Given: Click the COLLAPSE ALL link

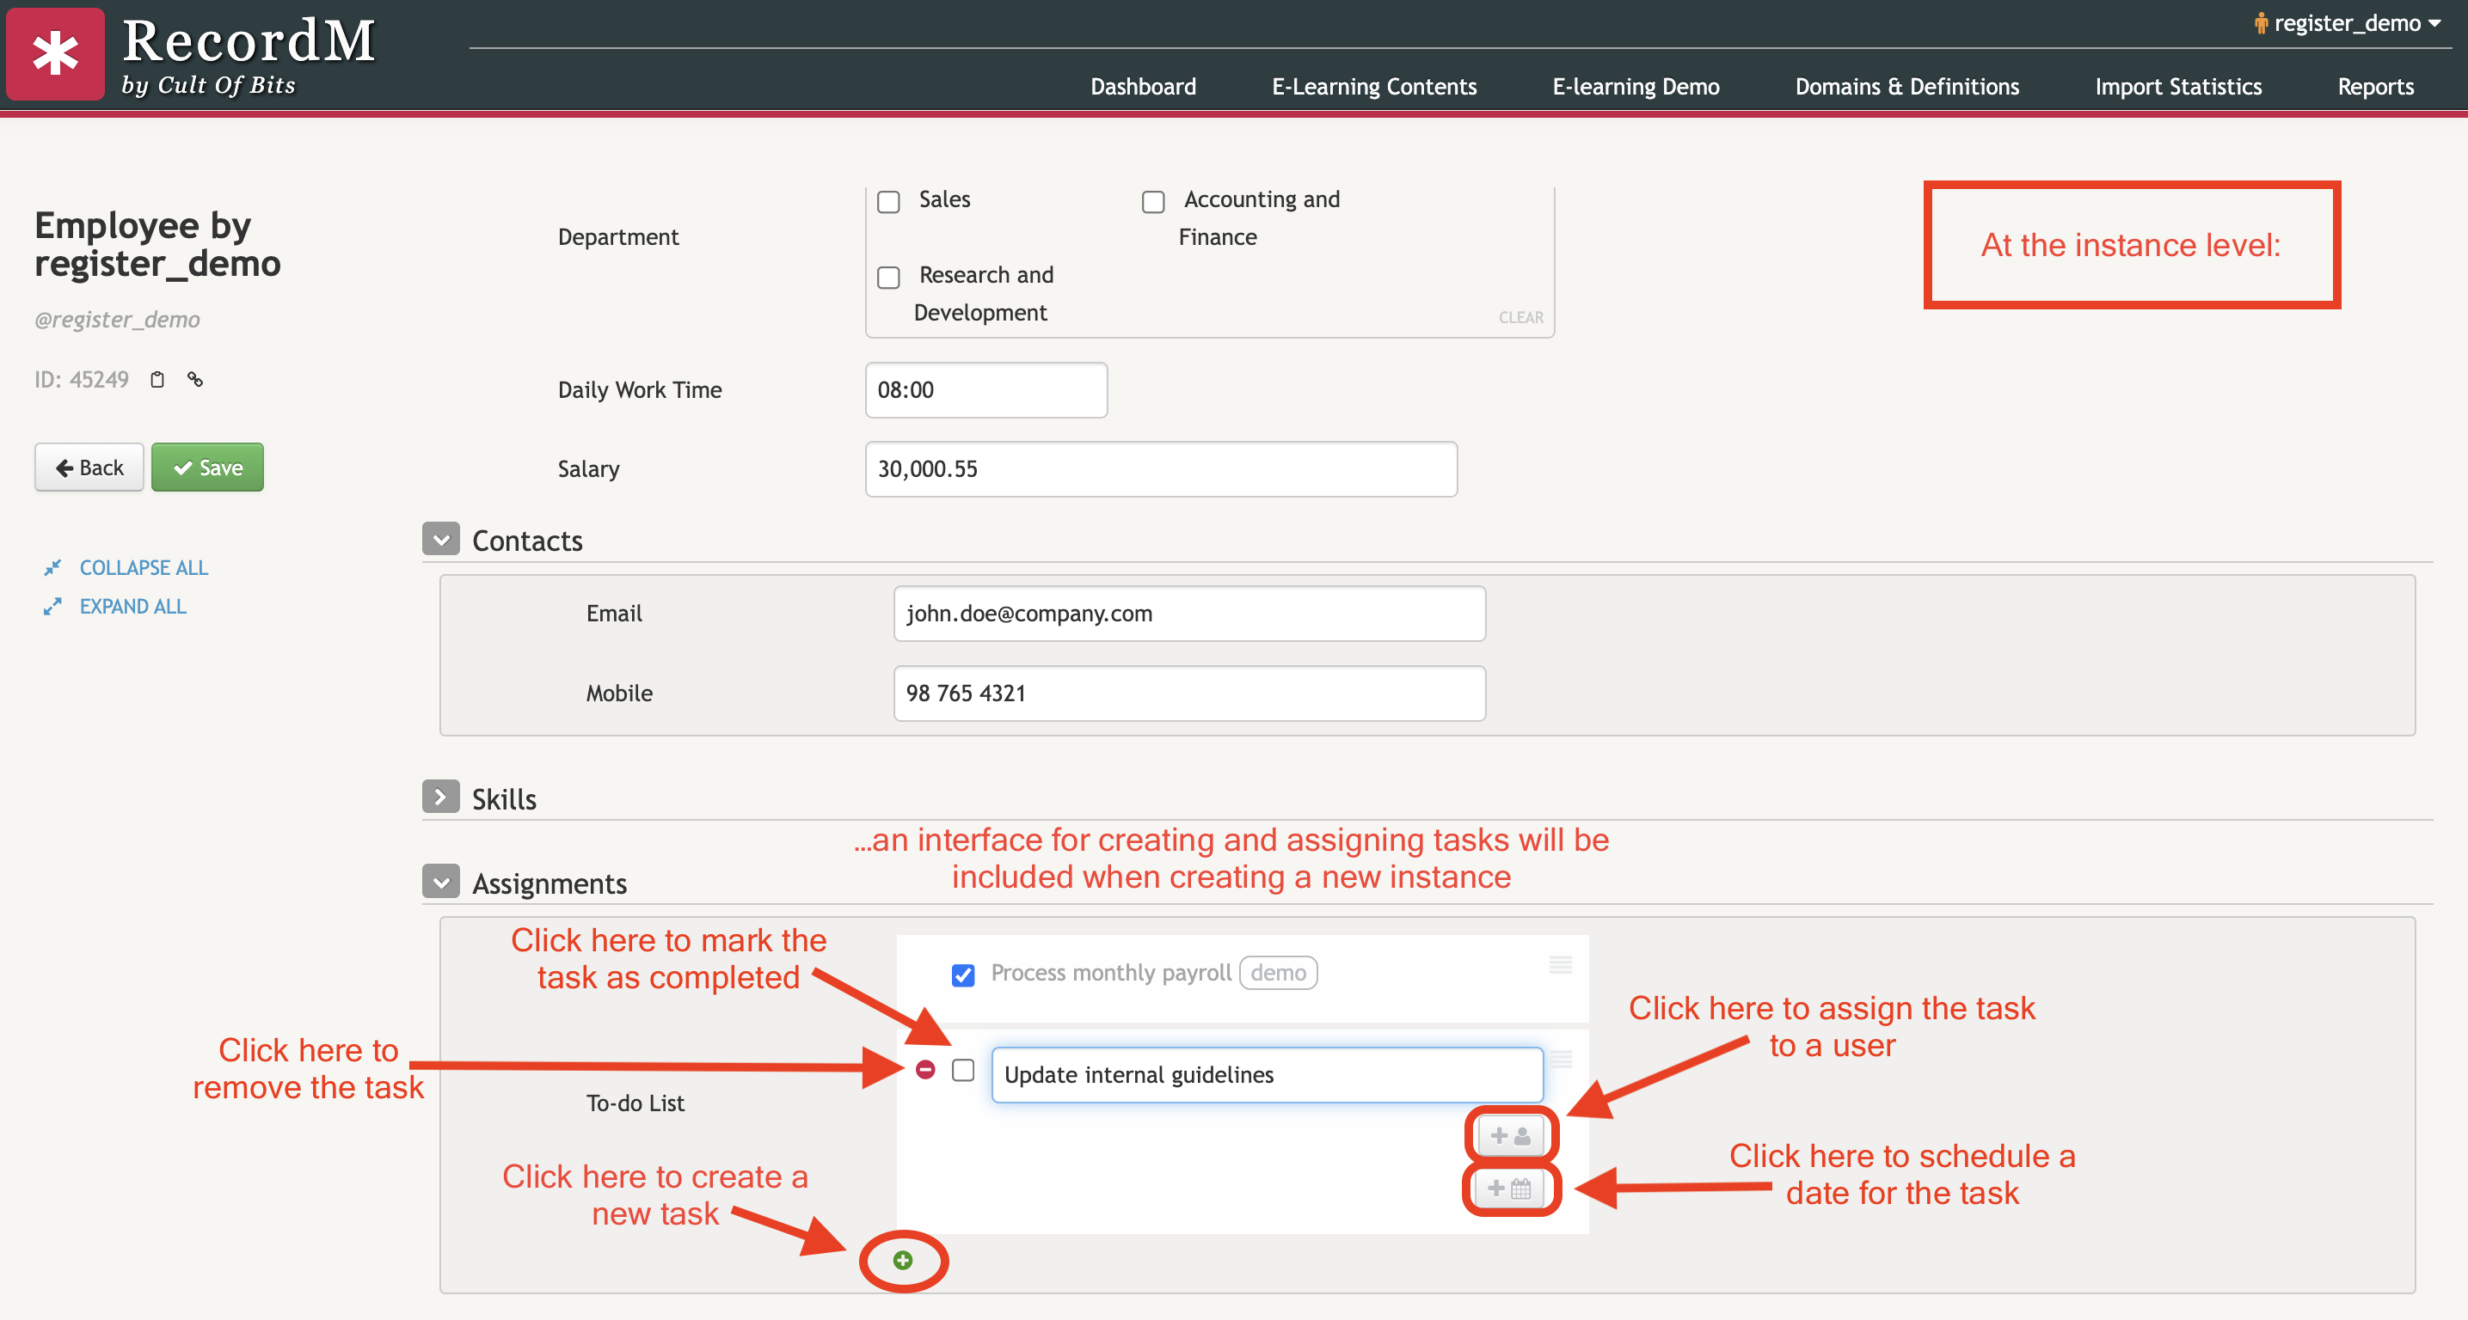Looking at the screenshot, I should [x=143, y=568].
